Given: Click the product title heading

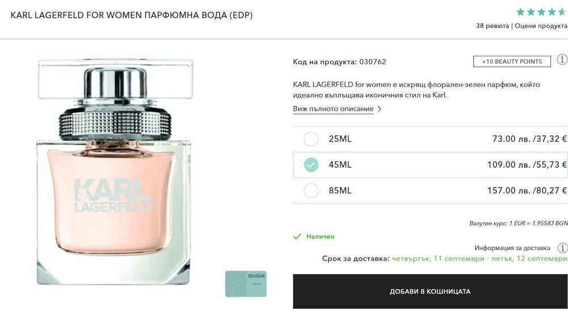Looking at the screenshot, I should (x=132, y=15).
